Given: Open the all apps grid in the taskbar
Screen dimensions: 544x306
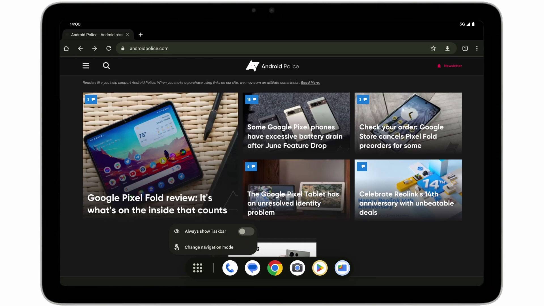Looking at the screenshot, I should coord(197,268).
